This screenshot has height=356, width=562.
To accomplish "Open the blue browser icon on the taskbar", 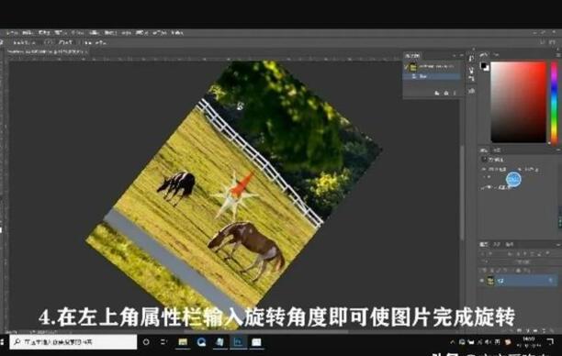I will click(201, 342).
